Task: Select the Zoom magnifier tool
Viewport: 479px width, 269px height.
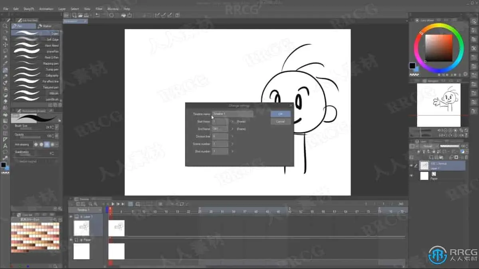Action: (5, 26)
